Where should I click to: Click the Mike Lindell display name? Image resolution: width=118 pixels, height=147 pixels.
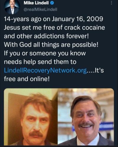[x=36, y=3]
